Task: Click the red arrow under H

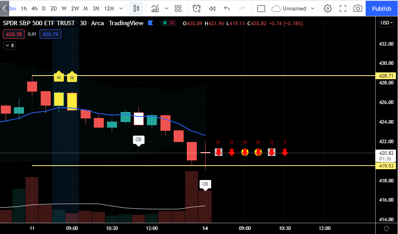Action: (x=218, y=152)
